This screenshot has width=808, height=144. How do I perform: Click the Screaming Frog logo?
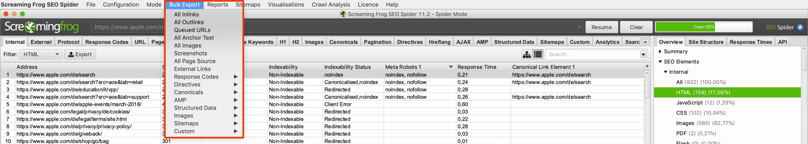41,27
